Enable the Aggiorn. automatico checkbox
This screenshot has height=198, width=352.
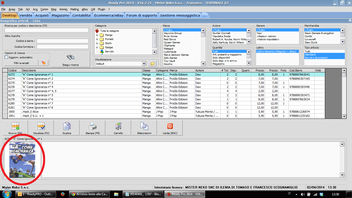tap(6, 57)
